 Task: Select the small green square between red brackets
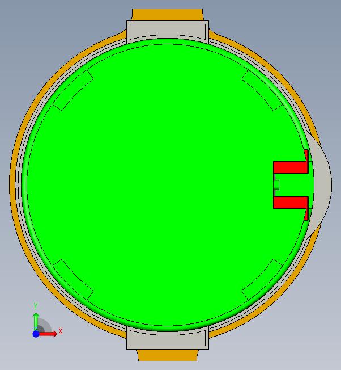pyautogui.click(x=276, y=185)
